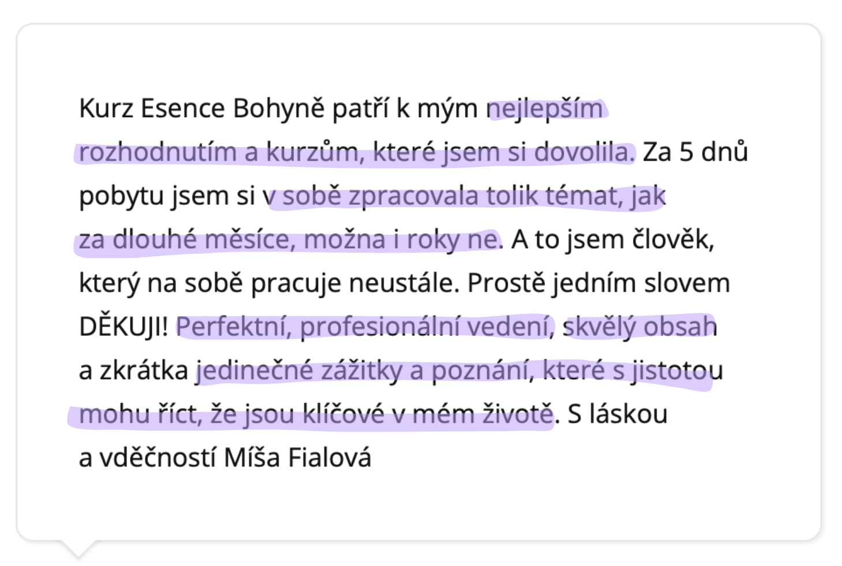The image size is (842, 566).
Task: Click the highlighted phrase "nejlepším"
Action: click(x=546, y=108)
